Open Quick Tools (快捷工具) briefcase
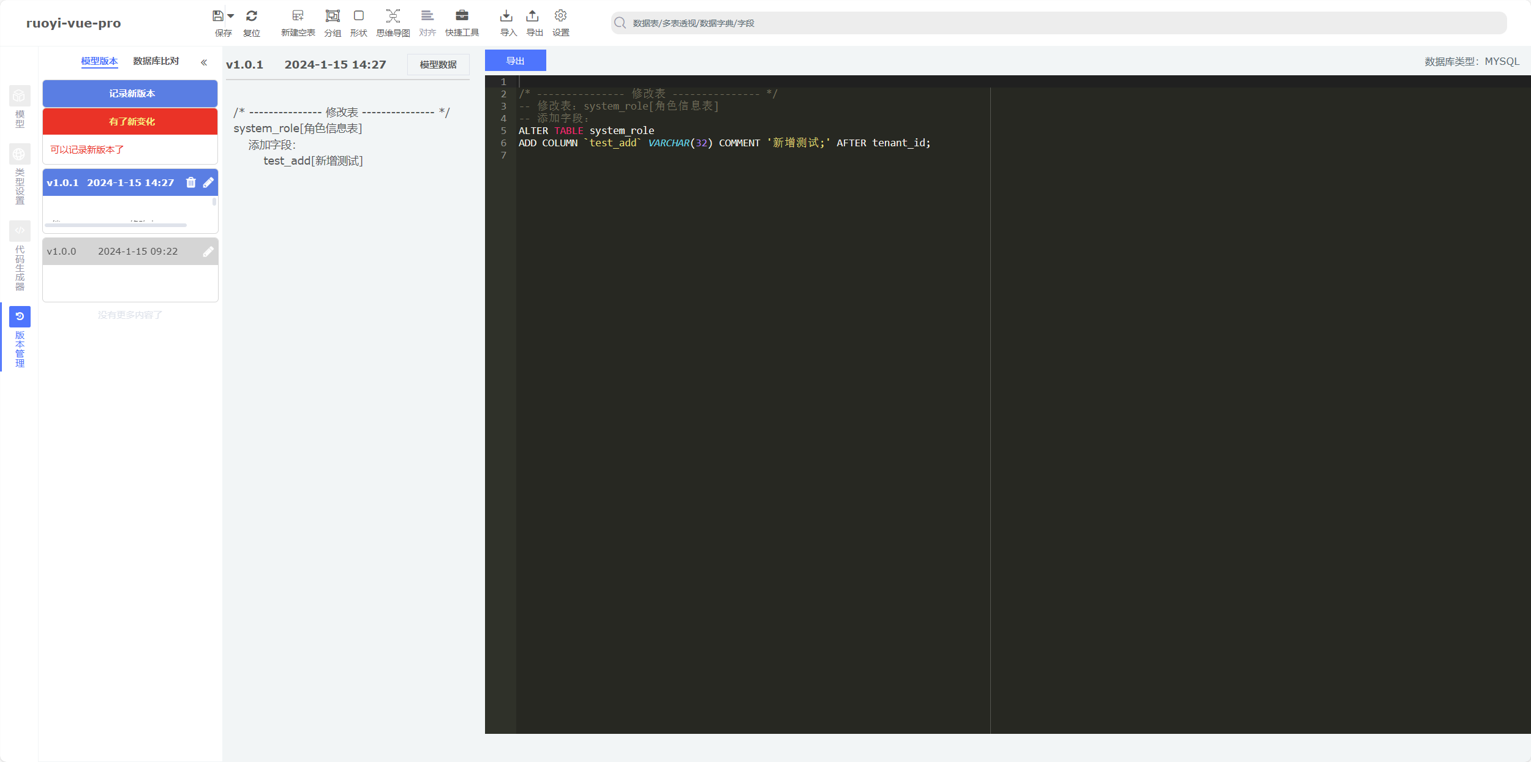Viewport: 1531px width, 762px height. [x=462, y=16]
